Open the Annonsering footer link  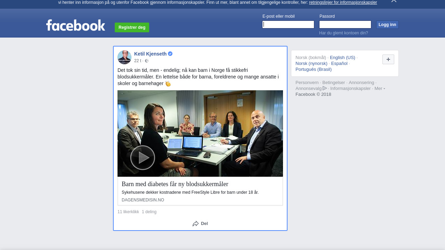[362, 83]
